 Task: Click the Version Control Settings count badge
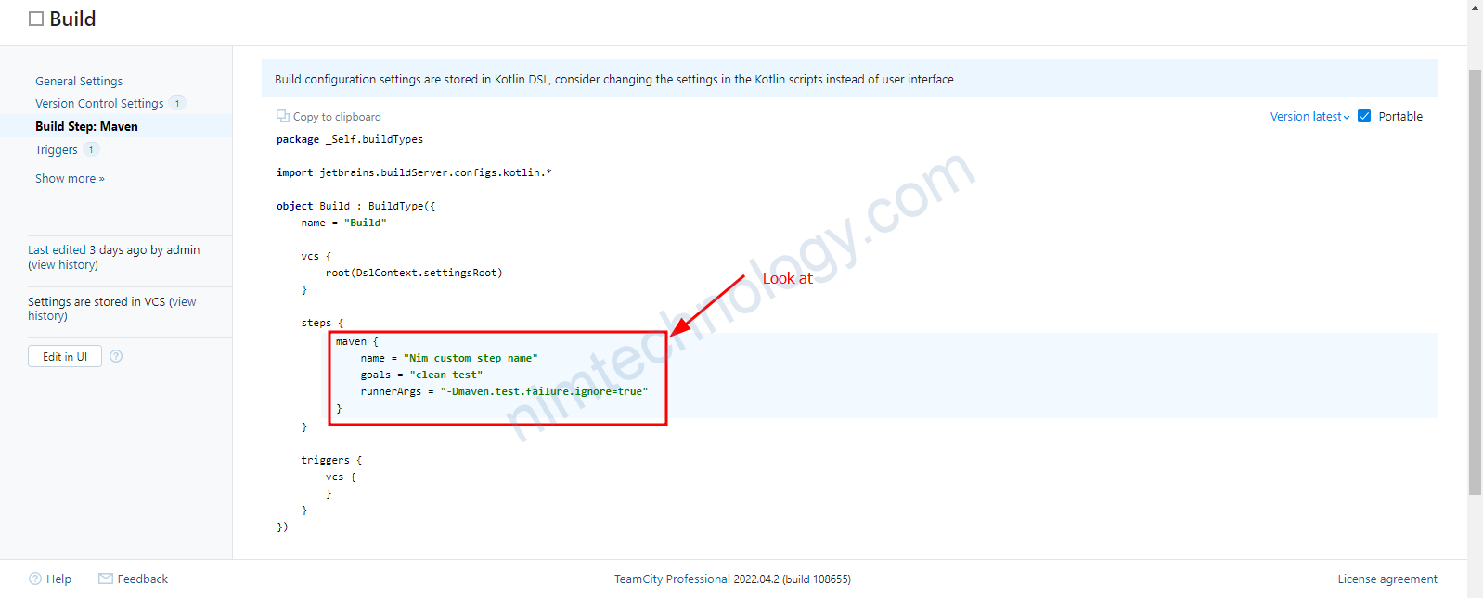click(x=177, y=103)
